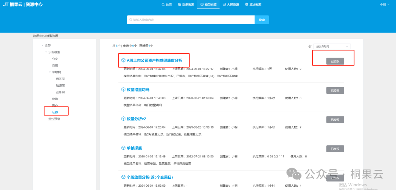Image resolution: width=396 pixels, height=190 pixels.
Task: Click the cube icon beside 放量缩量均线
Action: [123, 90]
